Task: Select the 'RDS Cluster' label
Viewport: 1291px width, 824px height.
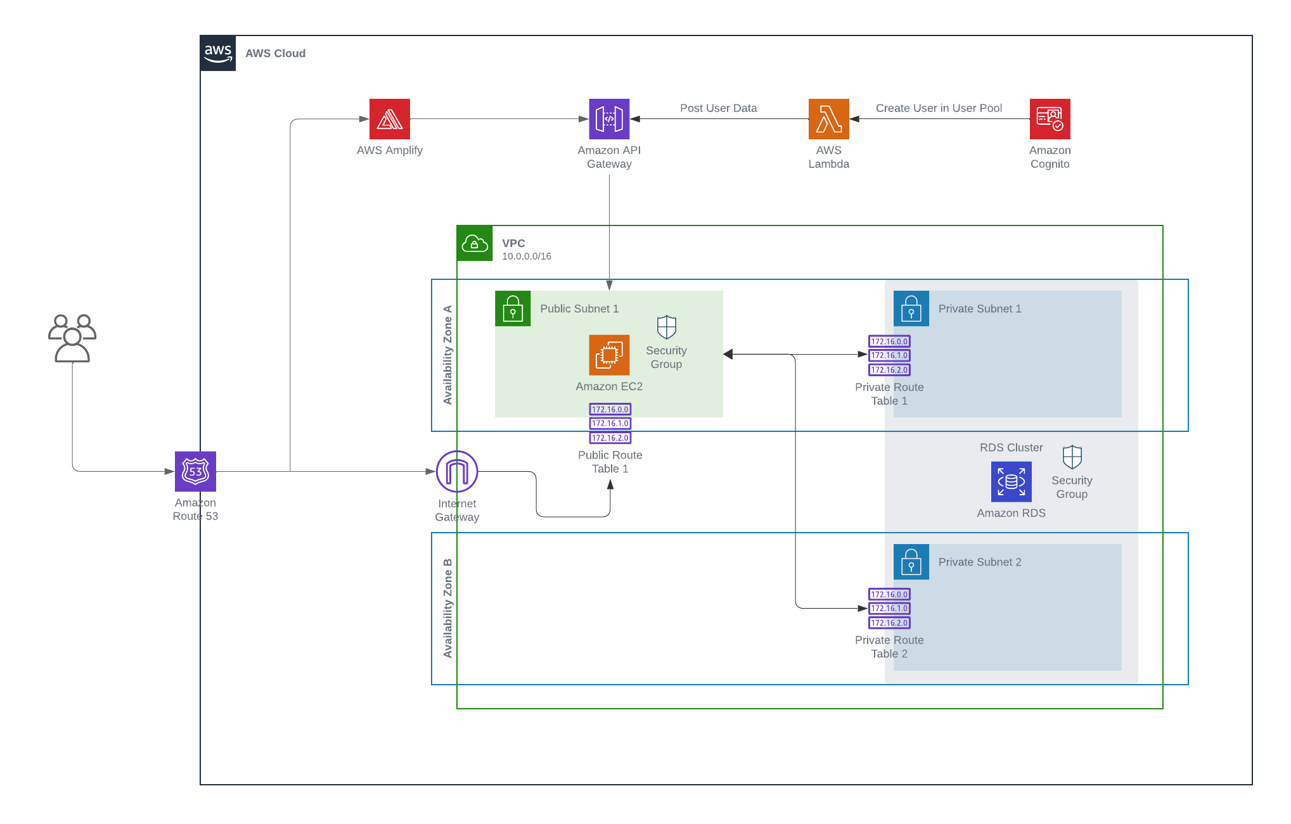Action: click(1012, 448)
